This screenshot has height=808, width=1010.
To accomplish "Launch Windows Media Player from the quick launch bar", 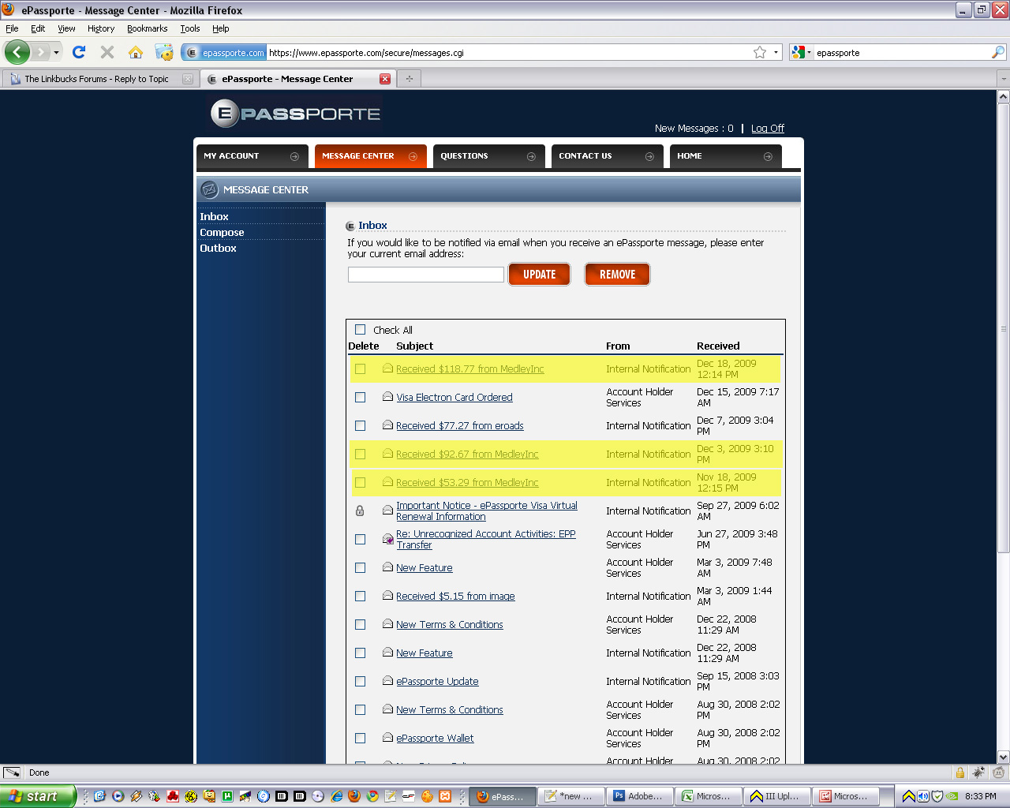I will point(118,796).
